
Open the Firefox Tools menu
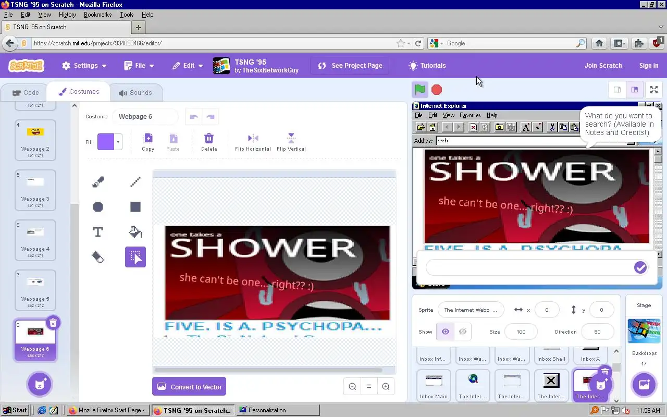click(127, 15)
